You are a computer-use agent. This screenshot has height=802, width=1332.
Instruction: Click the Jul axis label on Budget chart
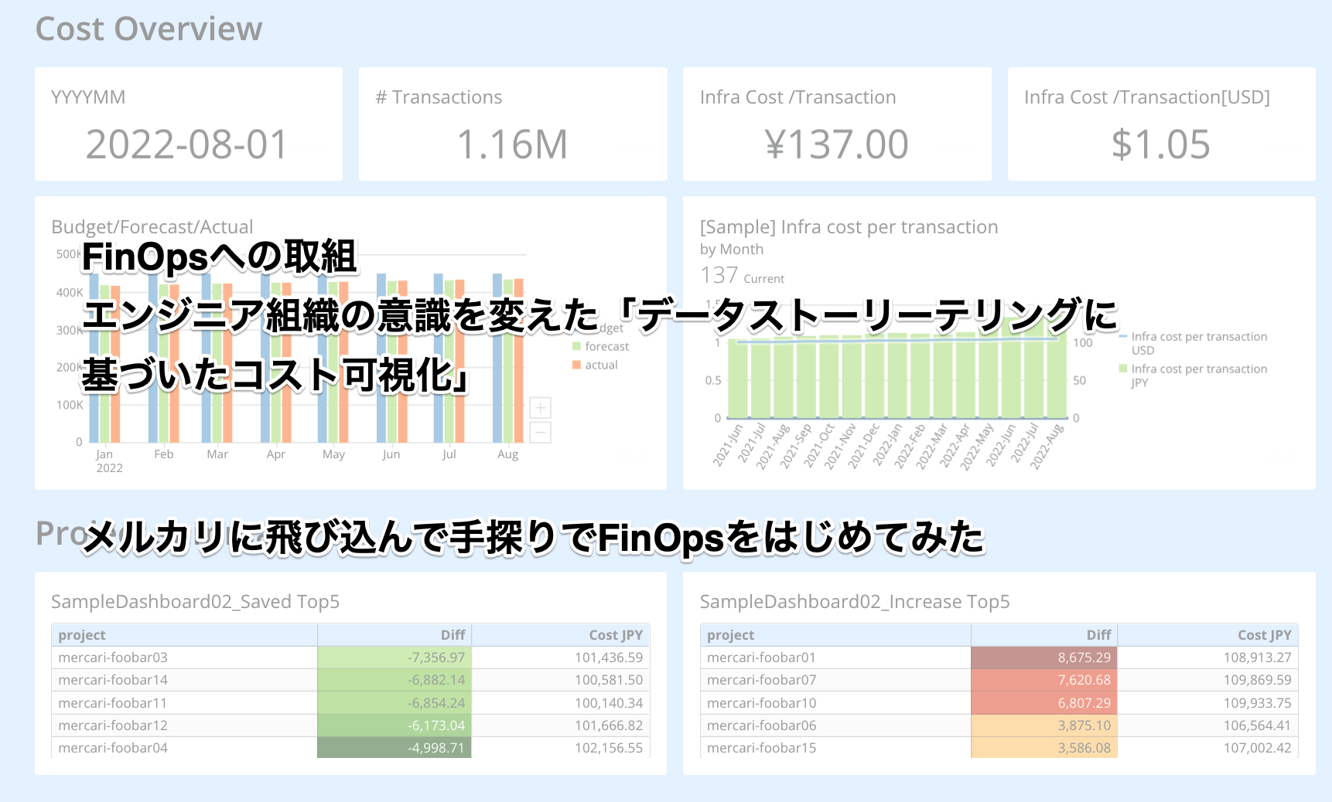tap(449, 454)
